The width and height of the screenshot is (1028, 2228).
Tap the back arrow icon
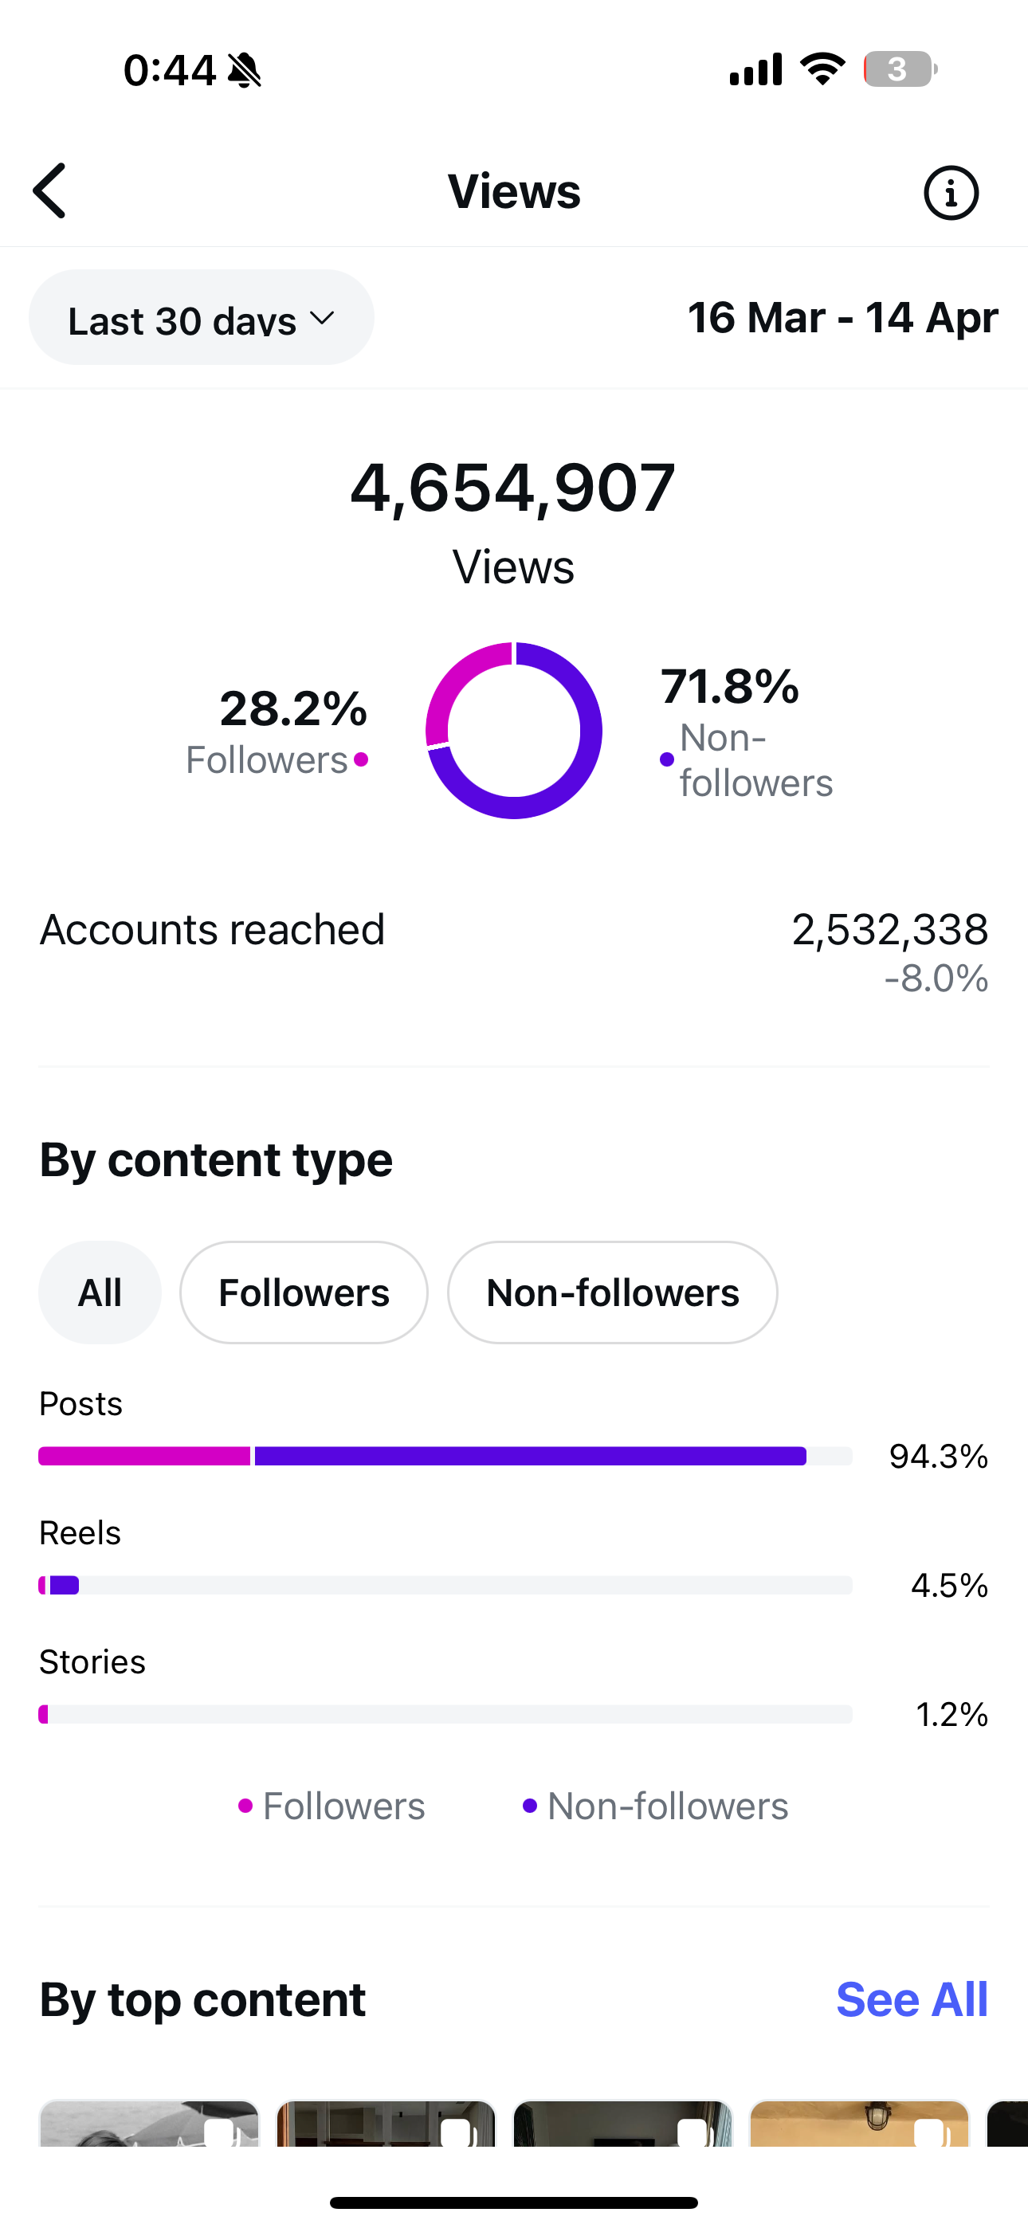[x=49, y=191]
